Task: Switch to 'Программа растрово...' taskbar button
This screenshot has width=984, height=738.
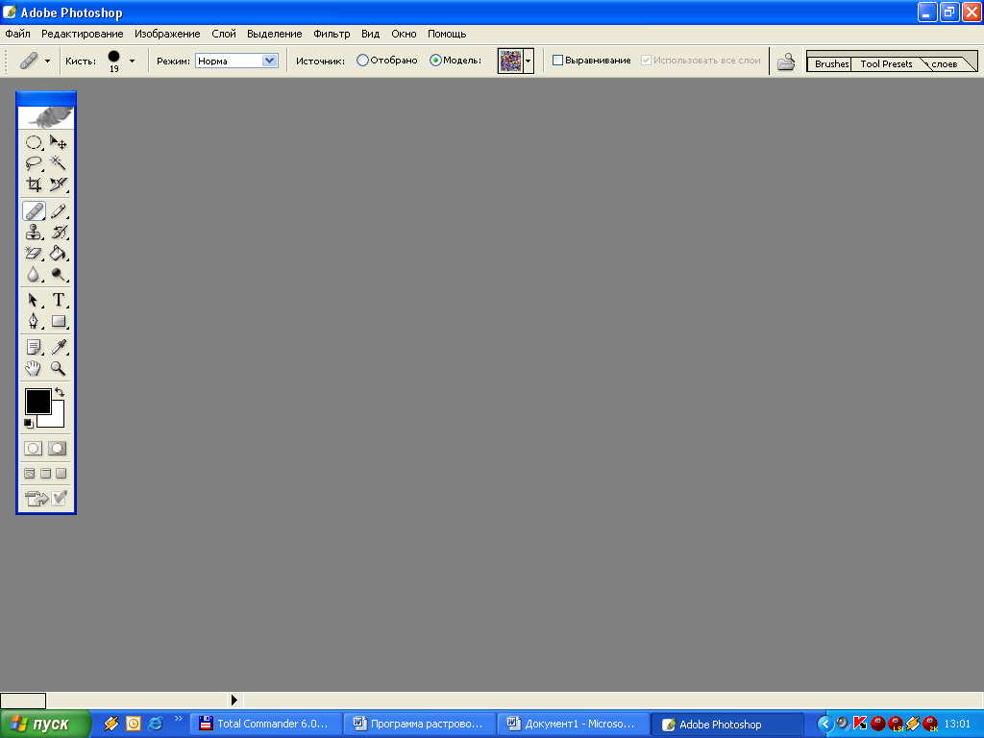Action: tap(419, 725)
